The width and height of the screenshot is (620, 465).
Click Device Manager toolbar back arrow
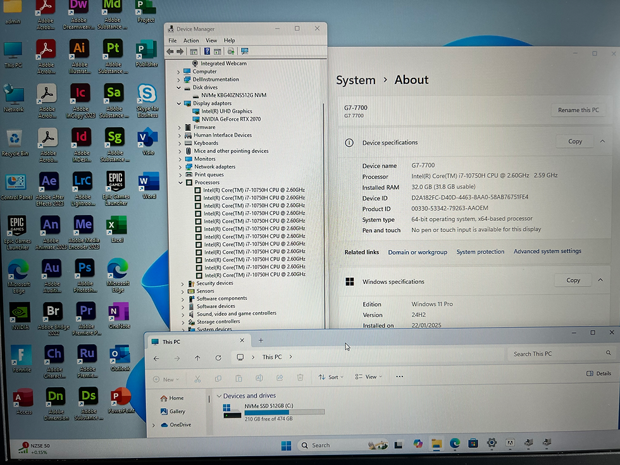[x=170, y=51]
